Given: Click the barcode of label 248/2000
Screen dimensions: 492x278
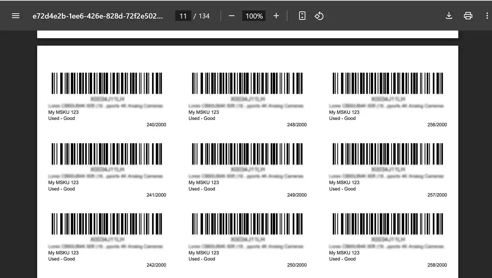Looking at the screenshot, I should point(247,83).
